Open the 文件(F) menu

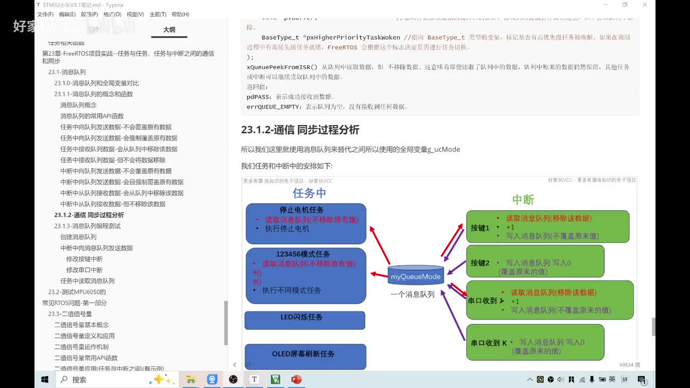click(45, 14)
